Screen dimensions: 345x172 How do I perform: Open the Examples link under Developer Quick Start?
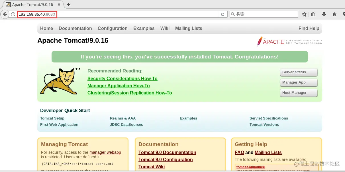[x=188, y=118]
